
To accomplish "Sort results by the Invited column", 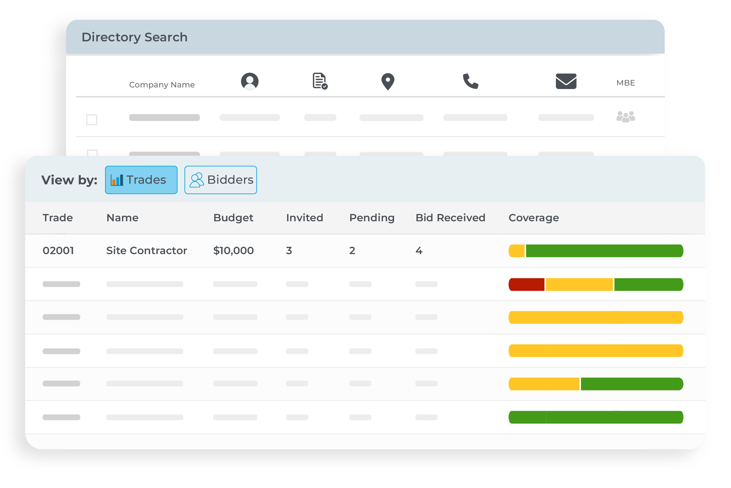I will click(304, 217).
